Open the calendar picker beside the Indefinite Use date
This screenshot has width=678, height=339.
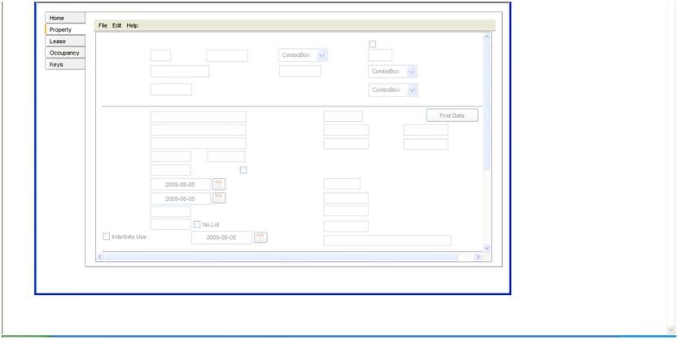260,237
